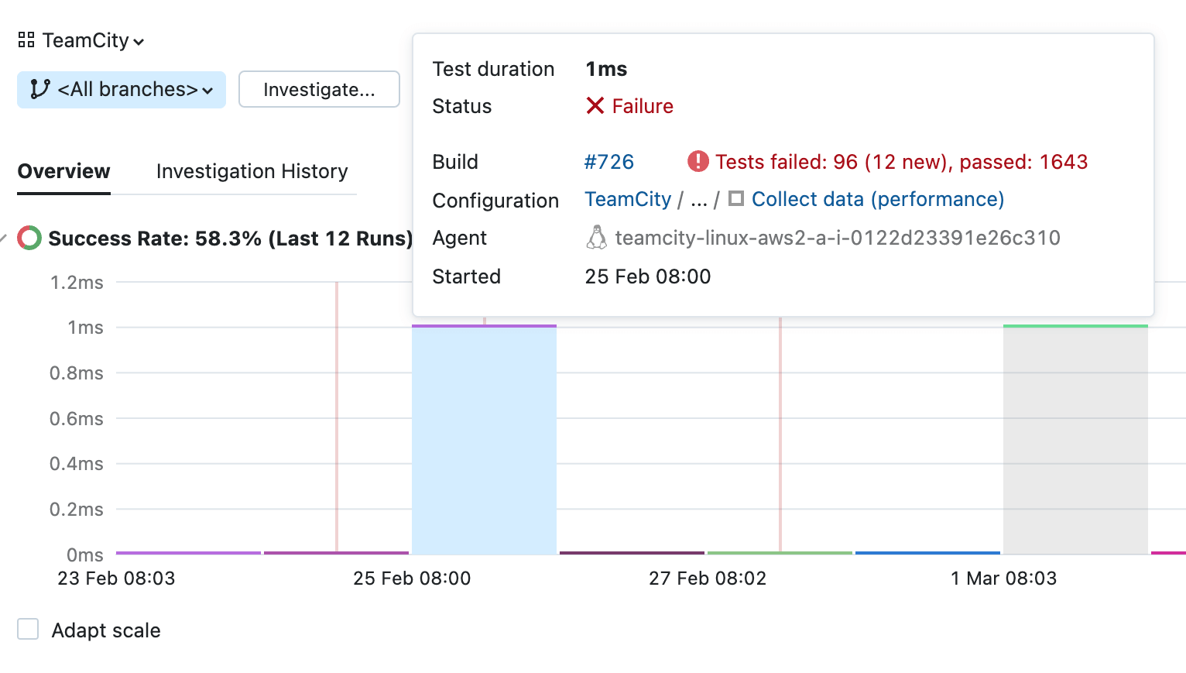Click the Success Rate donut chart icon
Viewport: 1186px width, 673px height.
pyautogui.click(x=29, y=239)
